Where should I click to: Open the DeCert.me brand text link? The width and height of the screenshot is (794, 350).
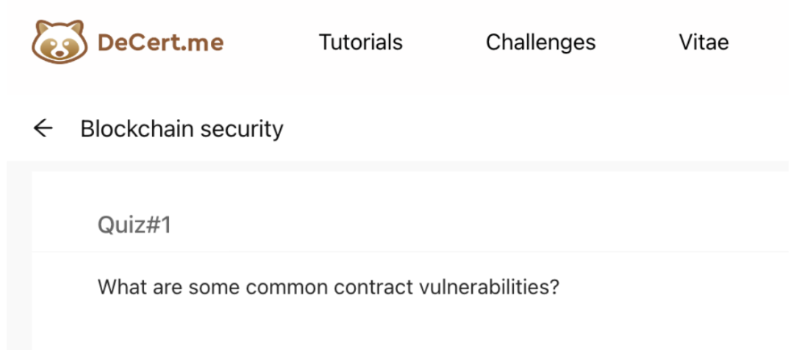tap(160, 43)
